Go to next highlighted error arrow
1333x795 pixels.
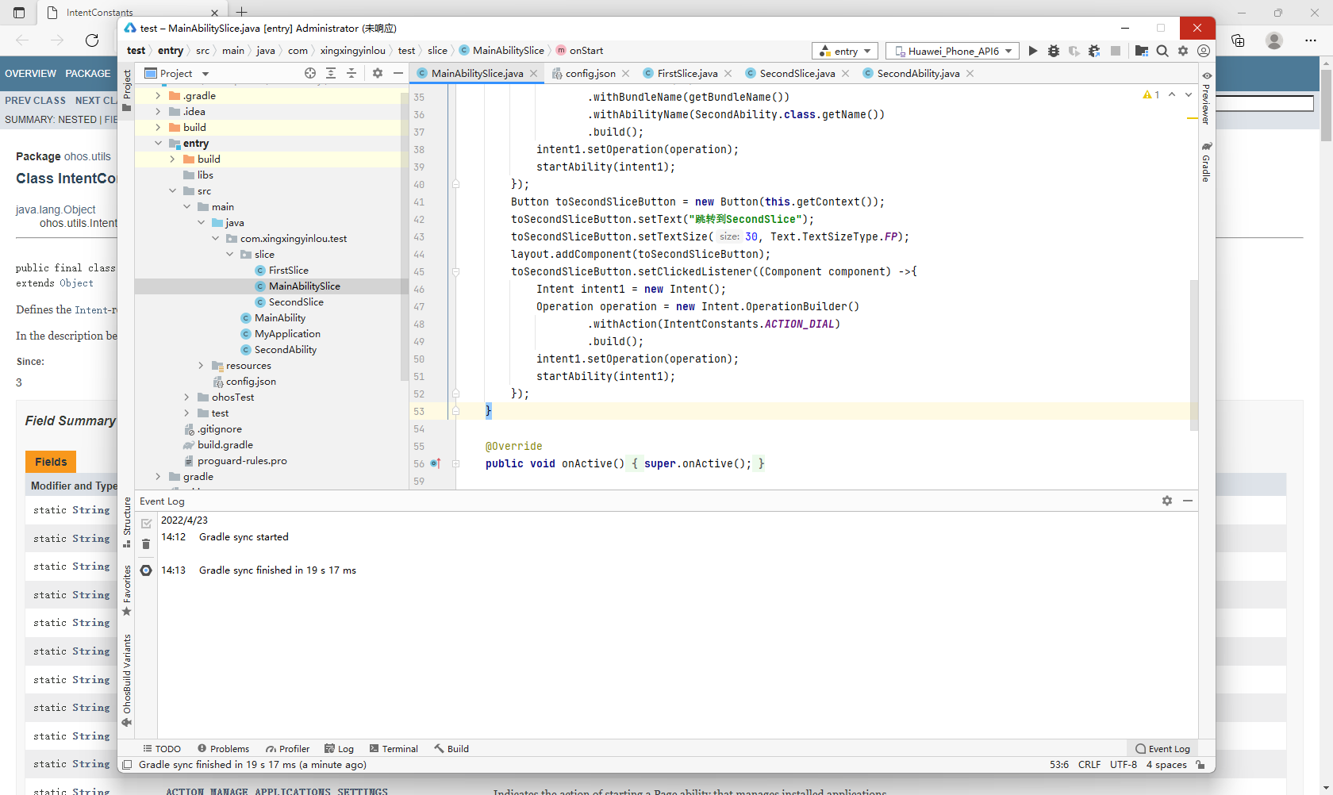(1189, 94)
